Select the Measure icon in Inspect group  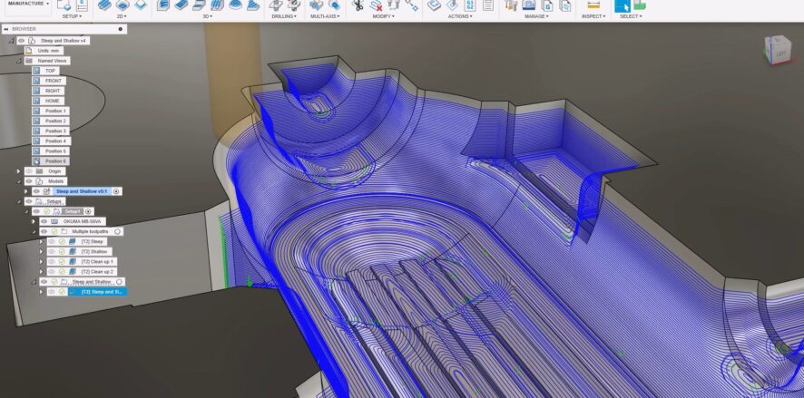(593, 5)
